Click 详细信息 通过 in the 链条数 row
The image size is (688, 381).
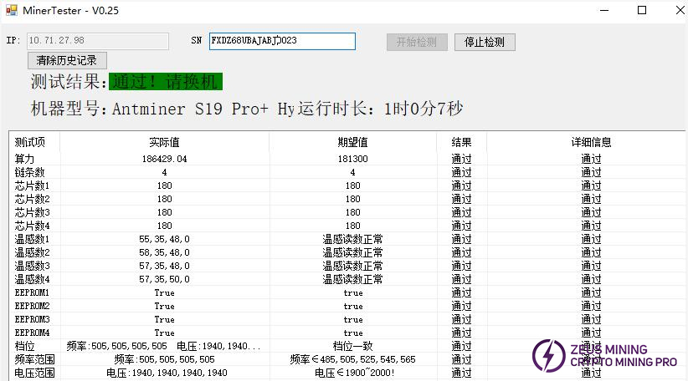[x=591, y=173]
